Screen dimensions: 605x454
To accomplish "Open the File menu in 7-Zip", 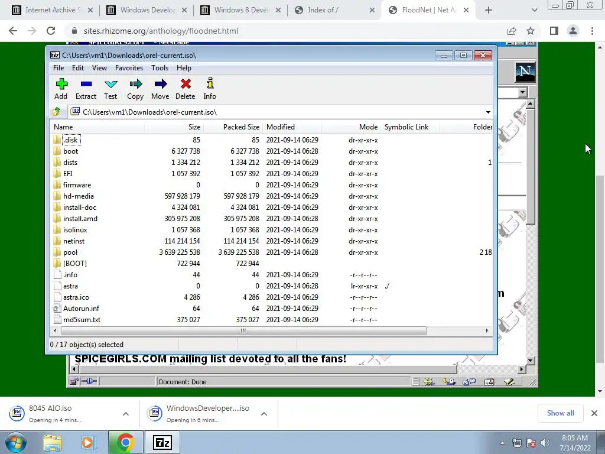I will coord(58,68).
